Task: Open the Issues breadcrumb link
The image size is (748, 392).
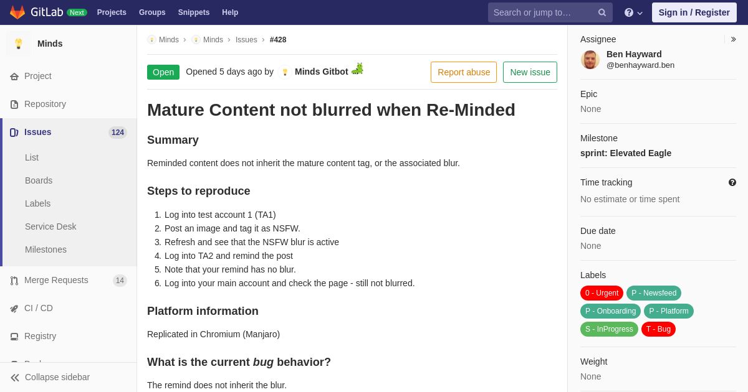Action: (x=246, y=40)
